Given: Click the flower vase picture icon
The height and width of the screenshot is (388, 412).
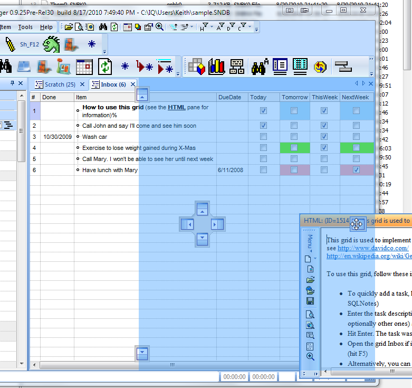Looking at the screenshot, I should [64, 66].
